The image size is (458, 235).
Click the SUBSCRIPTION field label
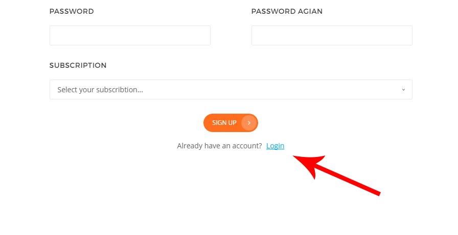tap(78, 65)
